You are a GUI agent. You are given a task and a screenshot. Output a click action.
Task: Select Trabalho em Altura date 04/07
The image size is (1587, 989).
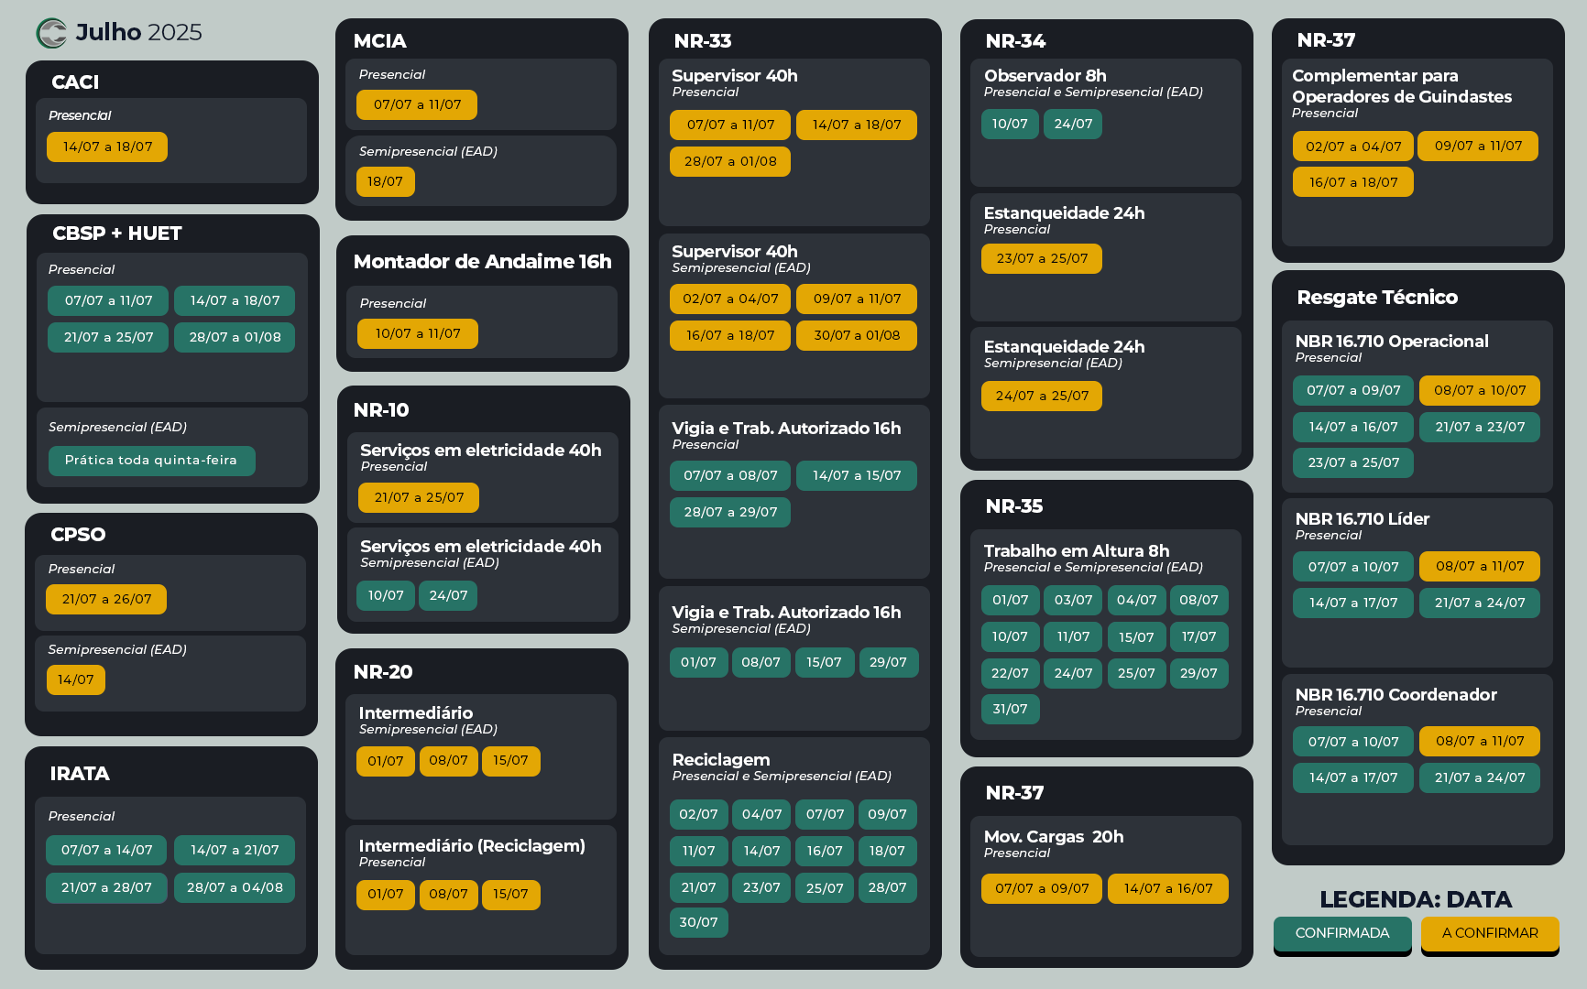point(1136,600)
